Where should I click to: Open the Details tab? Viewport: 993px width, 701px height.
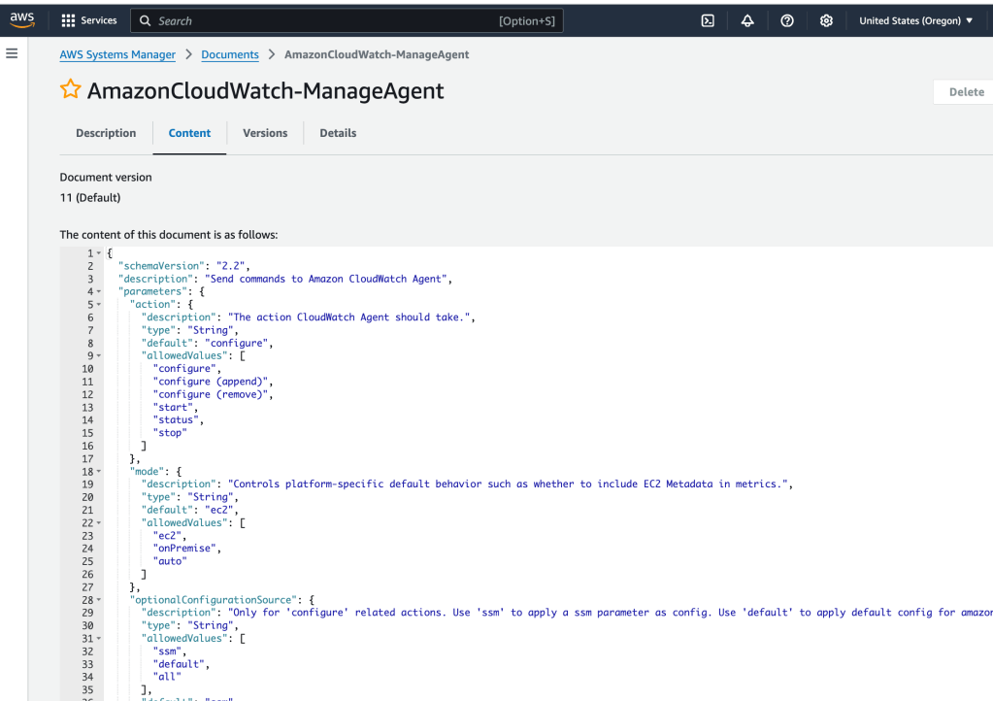pos(338,133)
